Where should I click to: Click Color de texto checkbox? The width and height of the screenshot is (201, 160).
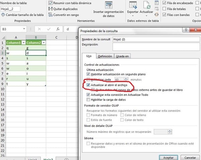click(x=122, y=120)
